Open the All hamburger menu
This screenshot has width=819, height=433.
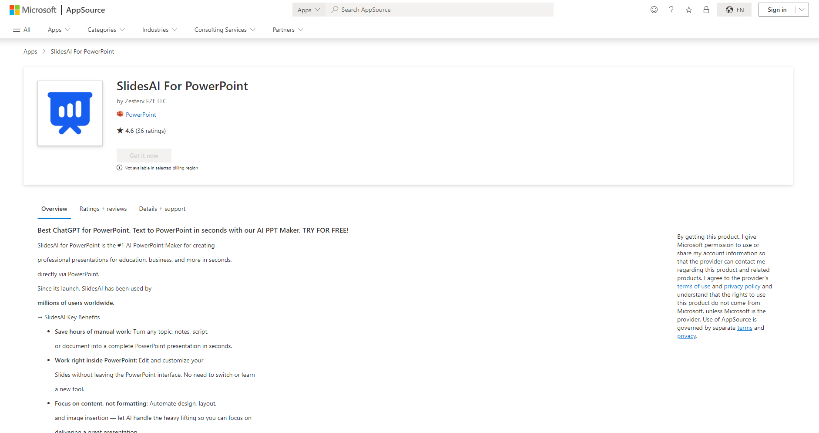(x=22, y=30)
